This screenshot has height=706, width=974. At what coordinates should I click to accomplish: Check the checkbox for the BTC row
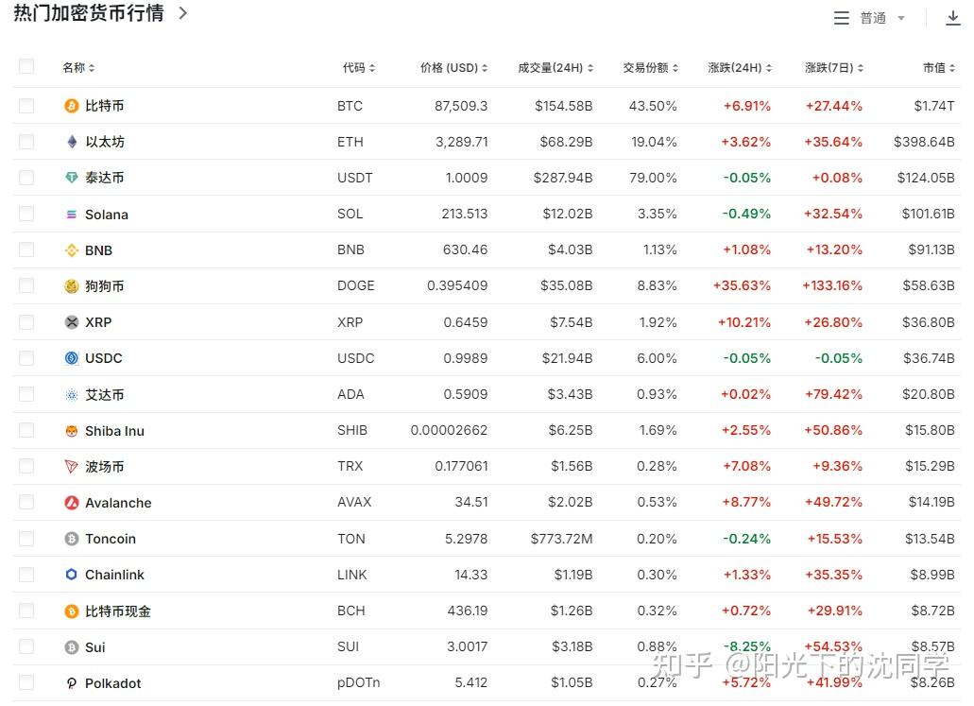click(x=26, y=106)
